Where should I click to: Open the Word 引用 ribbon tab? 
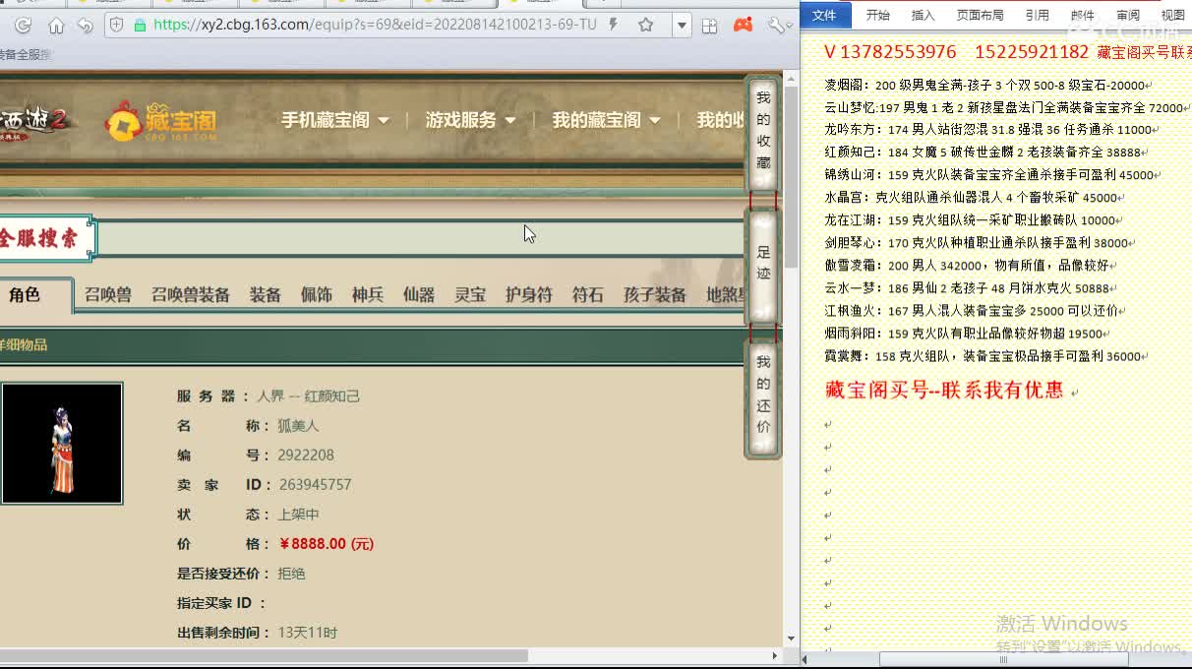point(1037,15)
